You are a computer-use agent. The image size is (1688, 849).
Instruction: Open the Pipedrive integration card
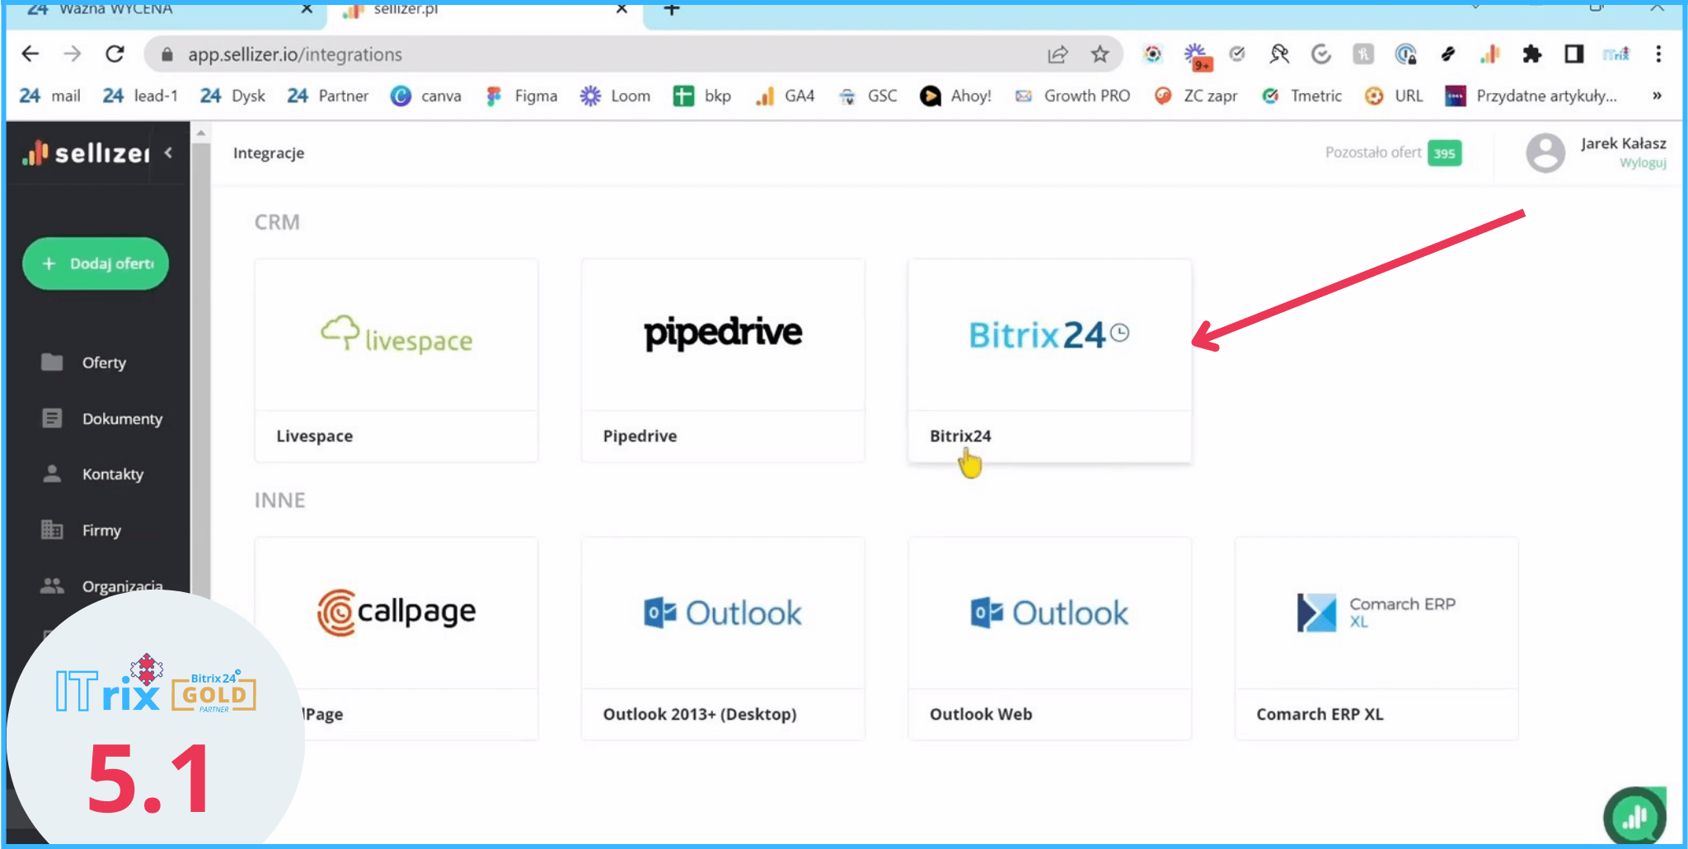click(x=722, y=360)
